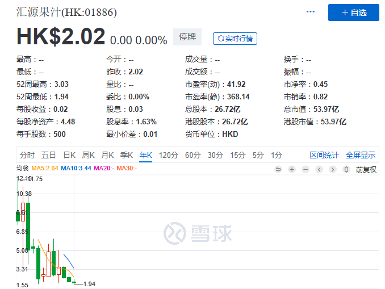Switch chart to 五日 tab
This screenshot has width=385, height=289.
click(48, 155)
